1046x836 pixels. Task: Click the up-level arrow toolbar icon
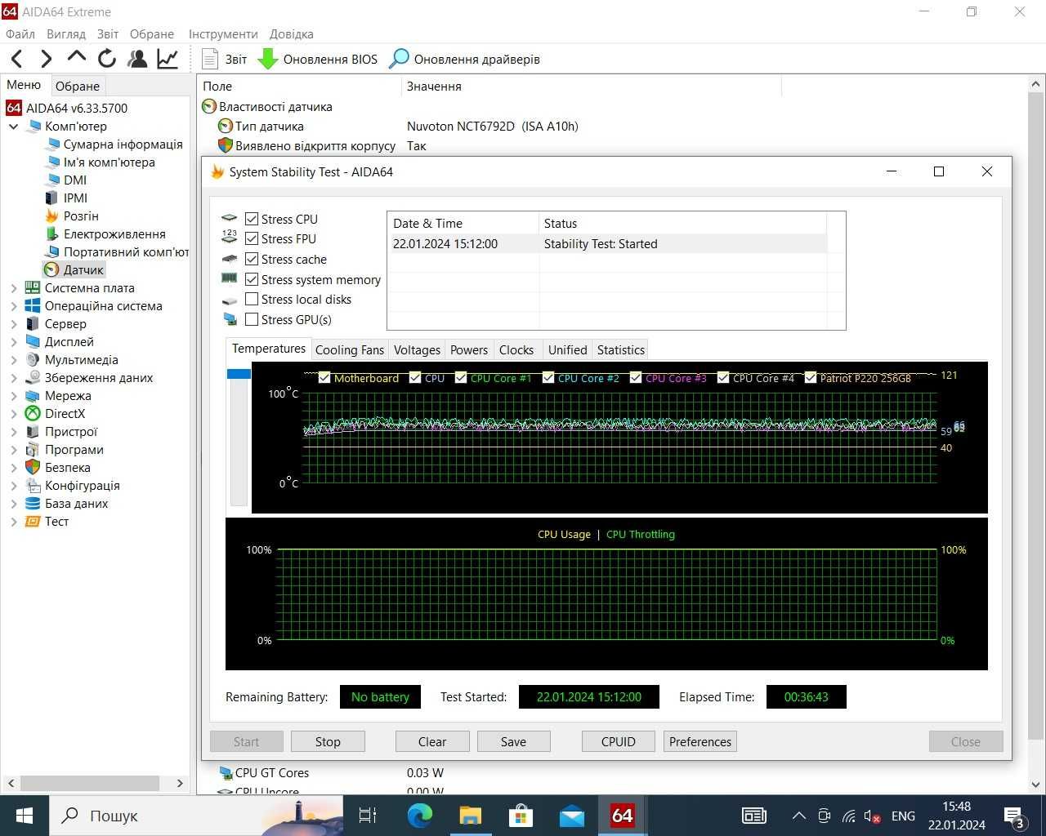[76, 57]
